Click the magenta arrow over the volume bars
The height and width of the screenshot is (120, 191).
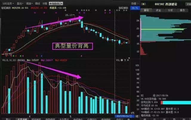pyautogui.click(x=53, y=70)
